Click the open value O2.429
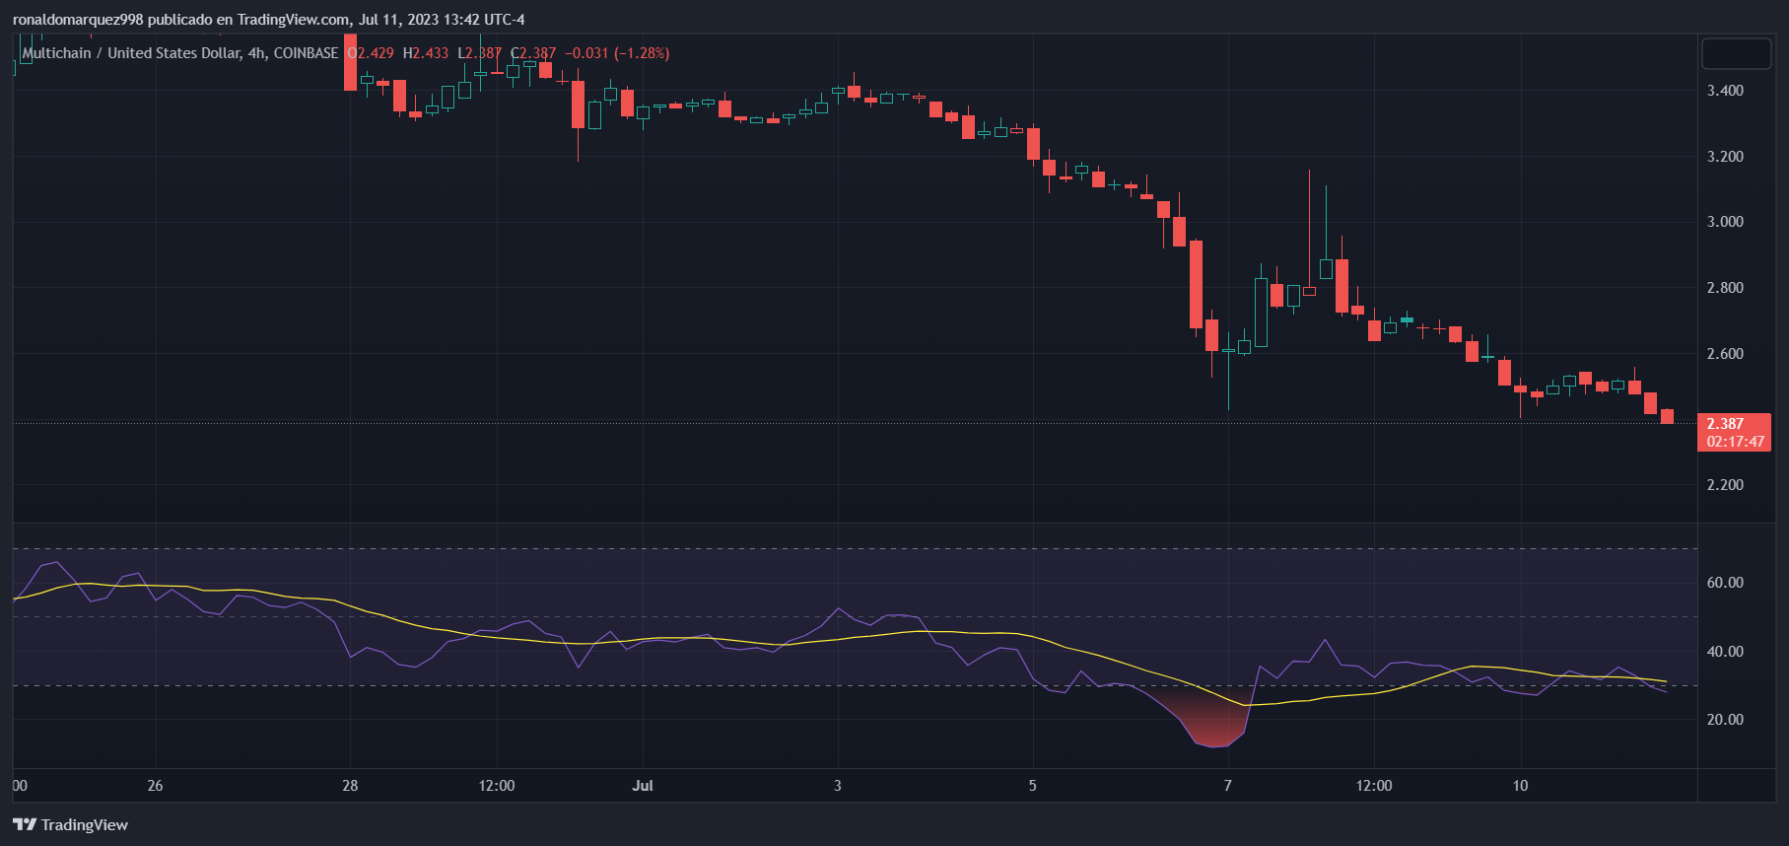This screenshot has width=1789, height=846. click(x=371, y=53)
